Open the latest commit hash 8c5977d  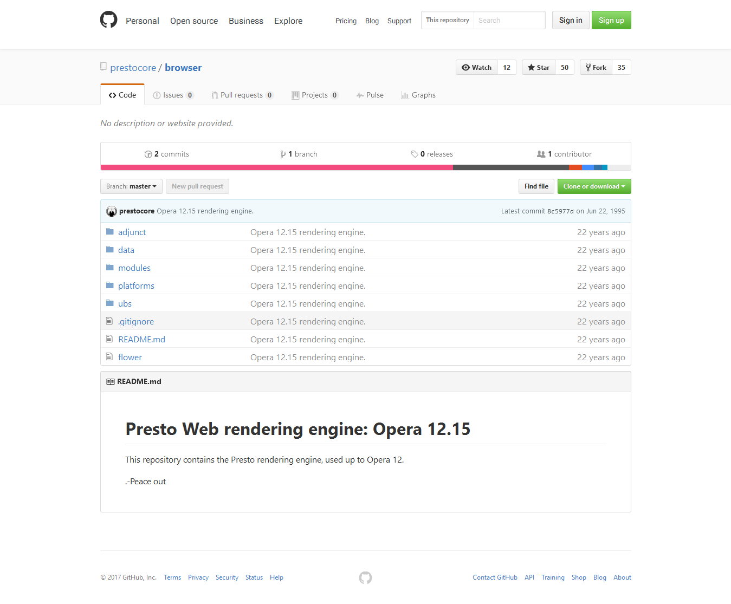560,211
